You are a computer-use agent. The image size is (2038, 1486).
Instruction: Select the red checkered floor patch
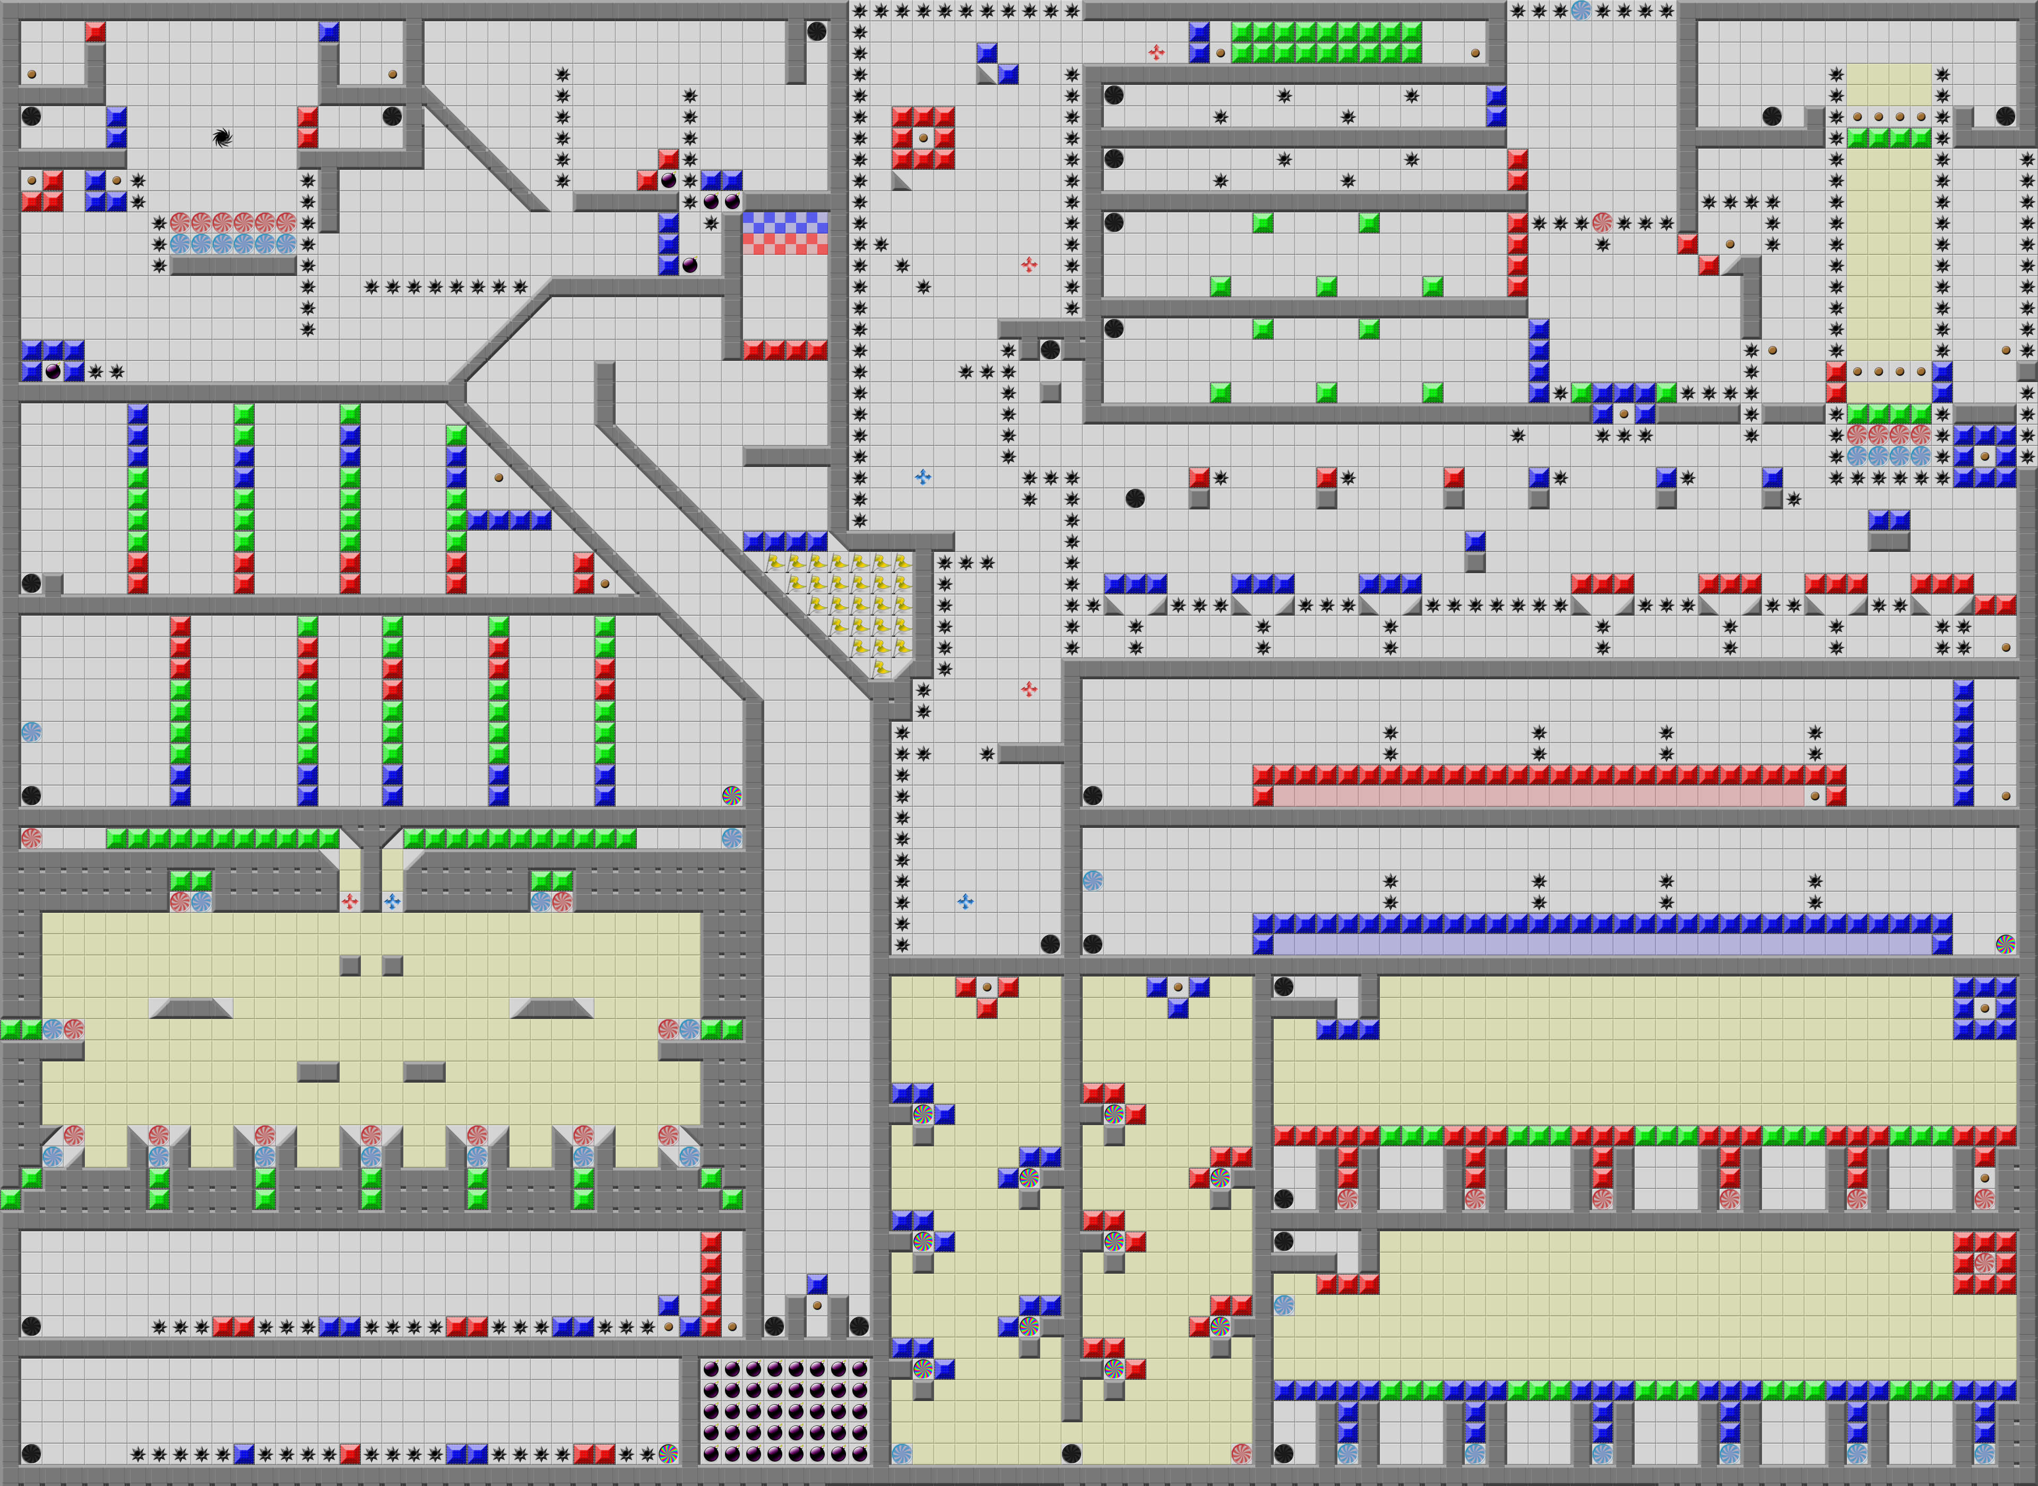point(785,244)
